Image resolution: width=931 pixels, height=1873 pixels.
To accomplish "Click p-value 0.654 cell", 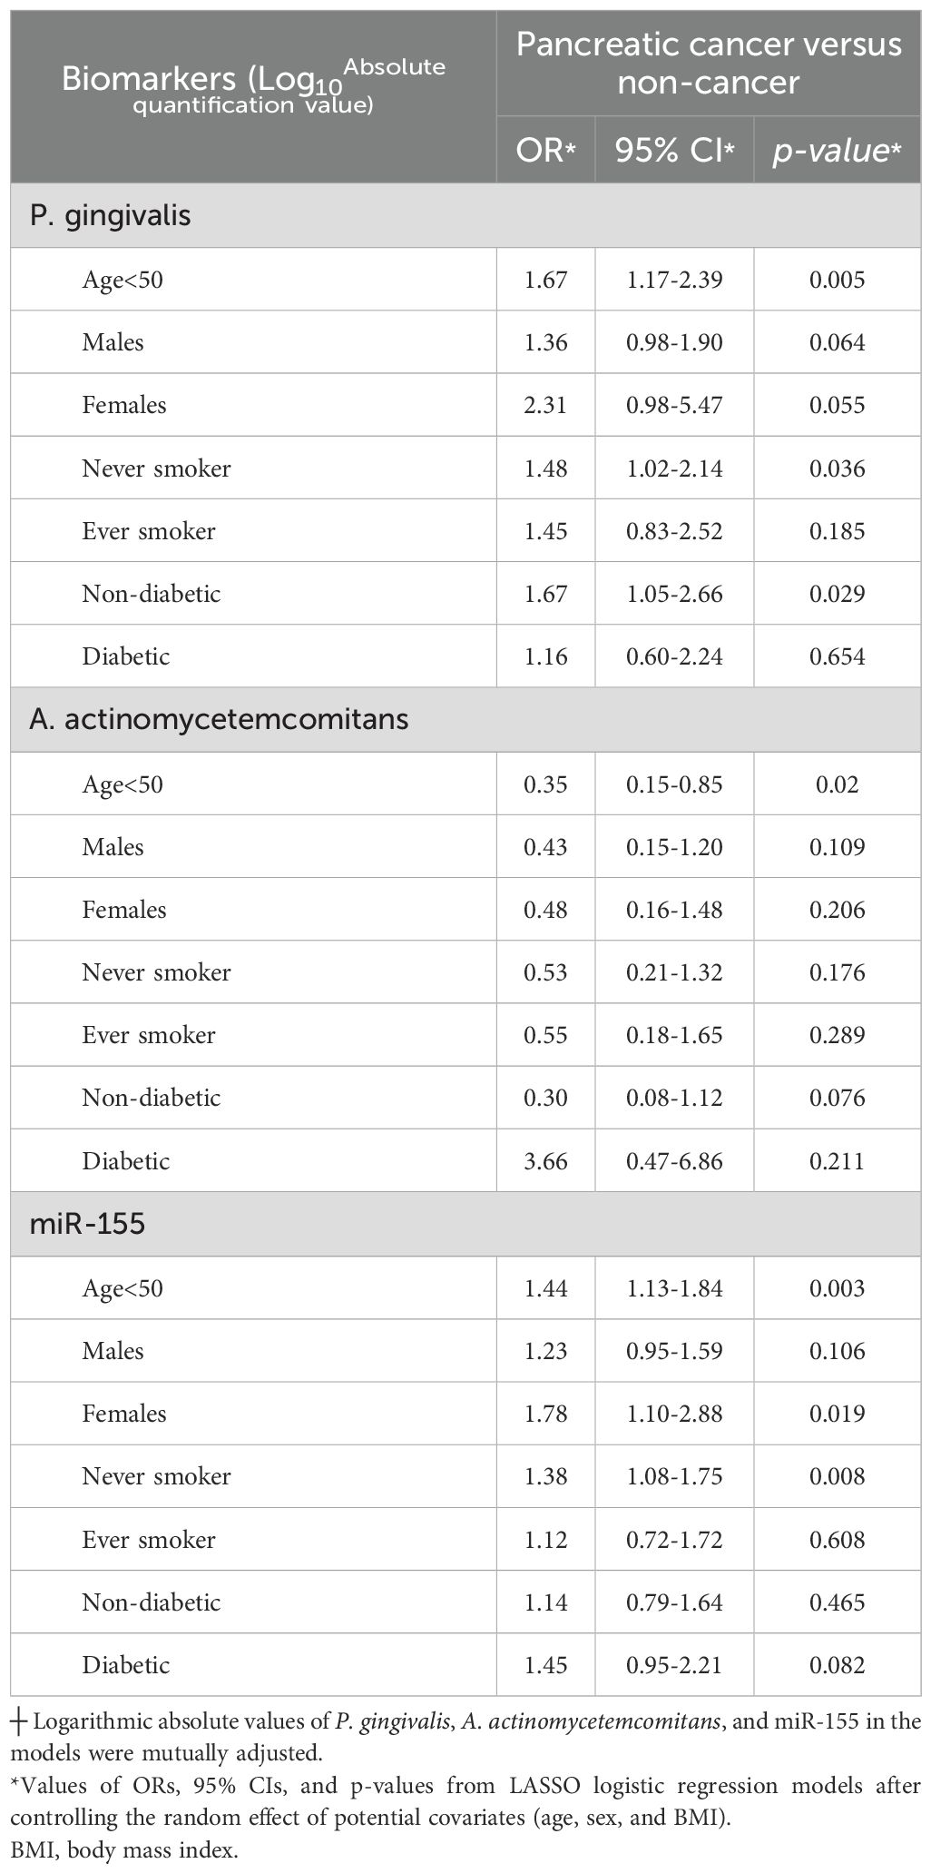I will [x=837, y=656].
